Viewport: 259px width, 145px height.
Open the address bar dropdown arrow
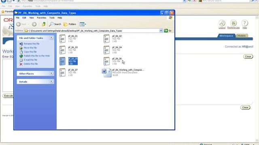(x=161, y=31)
